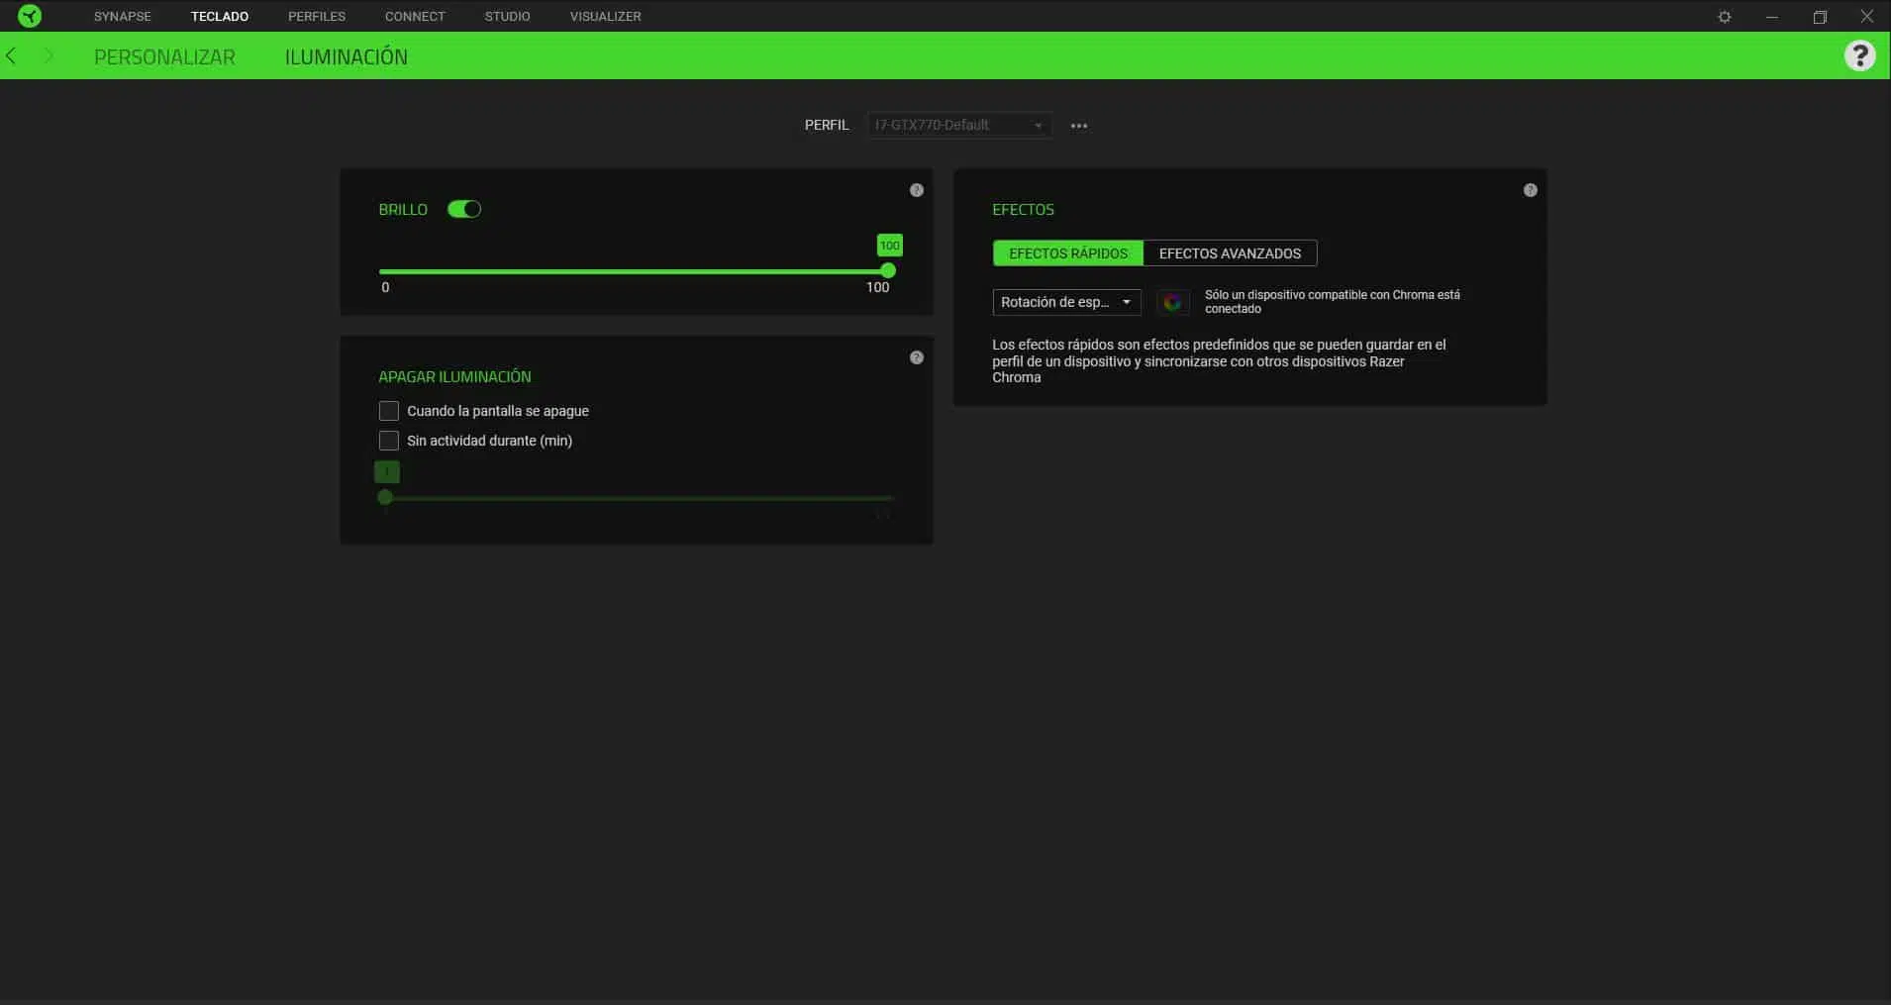Image resolution: width=1891 pixels, height=1005 pixels.
Task: Open the Perfil dropdown
Action: 959,125
